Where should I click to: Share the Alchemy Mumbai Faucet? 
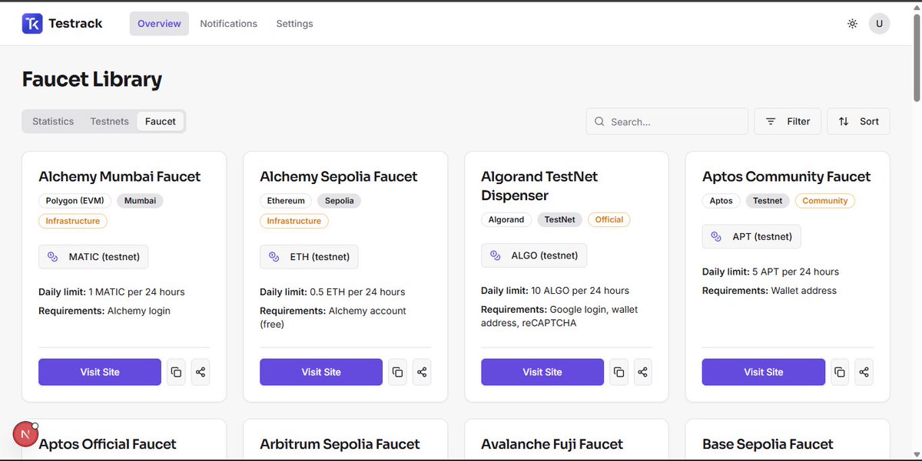[201, 372]
